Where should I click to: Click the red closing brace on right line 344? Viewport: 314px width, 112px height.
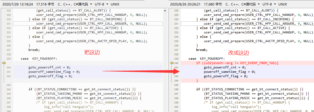197,81
